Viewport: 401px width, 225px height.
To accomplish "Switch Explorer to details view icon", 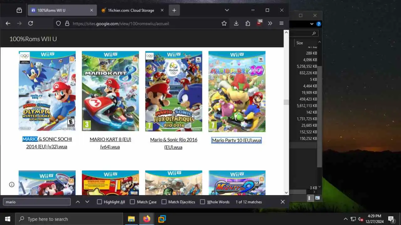I will pos(310,198).
